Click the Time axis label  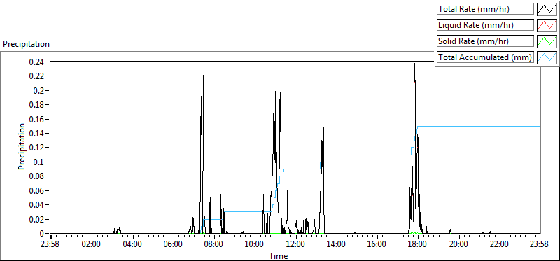coord(278,255)
